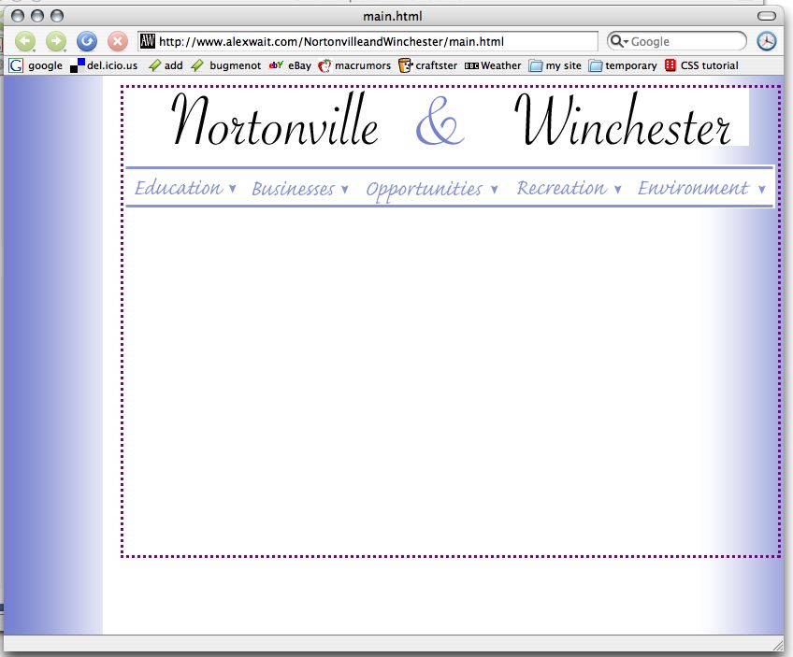Open the Businesses menu
This screenshot has width=793, height=657.
[x=294, y=189]
